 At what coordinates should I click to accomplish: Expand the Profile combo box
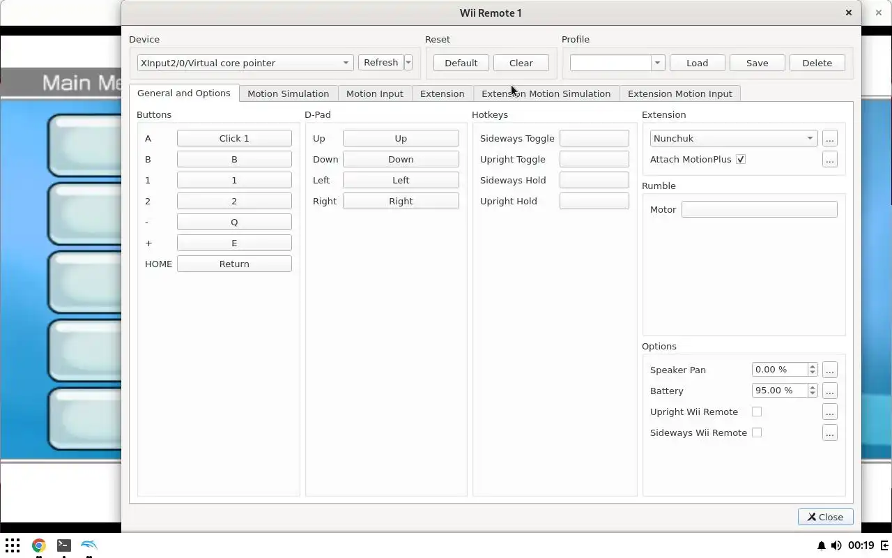(657, 63)
